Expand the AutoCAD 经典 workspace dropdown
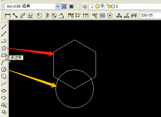Screen dimensions: 161x117 (58, 6)
